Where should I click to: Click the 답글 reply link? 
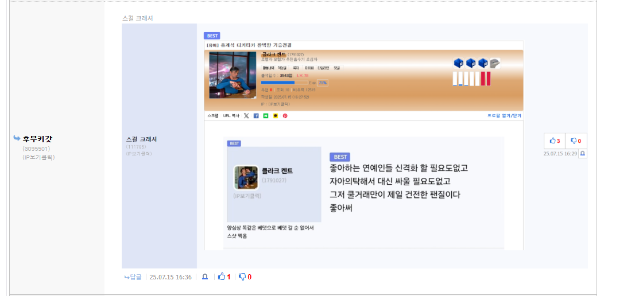pos(133,277)
